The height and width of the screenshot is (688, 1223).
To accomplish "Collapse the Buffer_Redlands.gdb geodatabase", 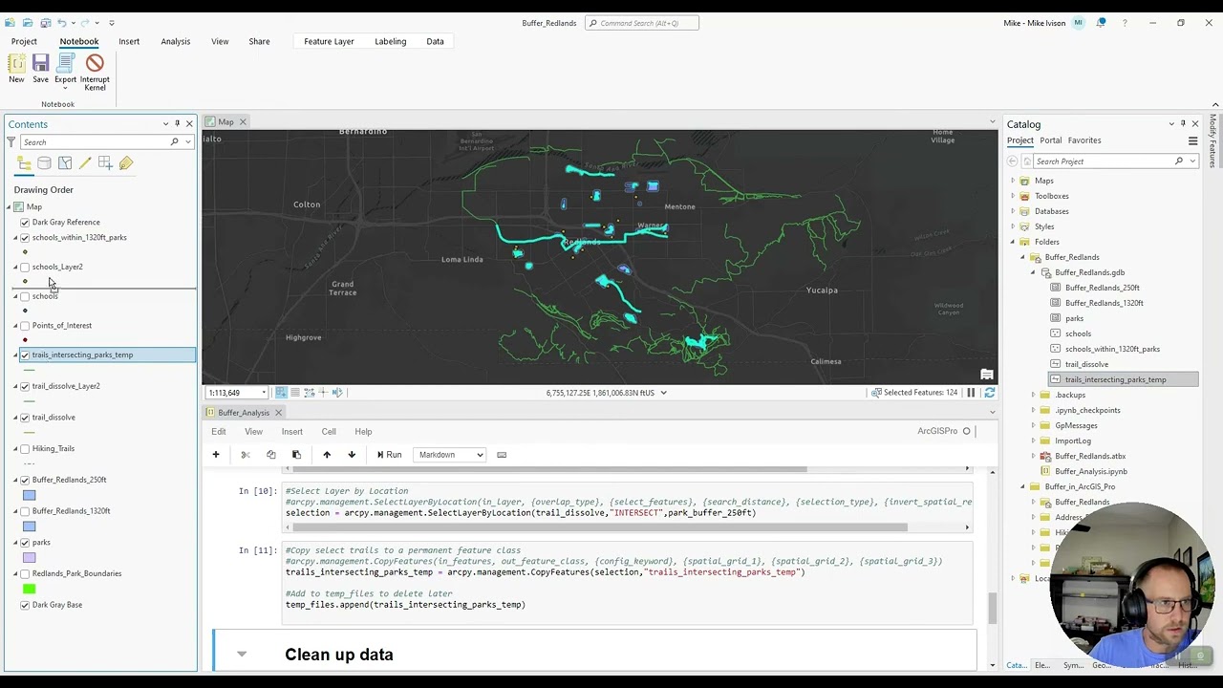I will point(1033,272).
